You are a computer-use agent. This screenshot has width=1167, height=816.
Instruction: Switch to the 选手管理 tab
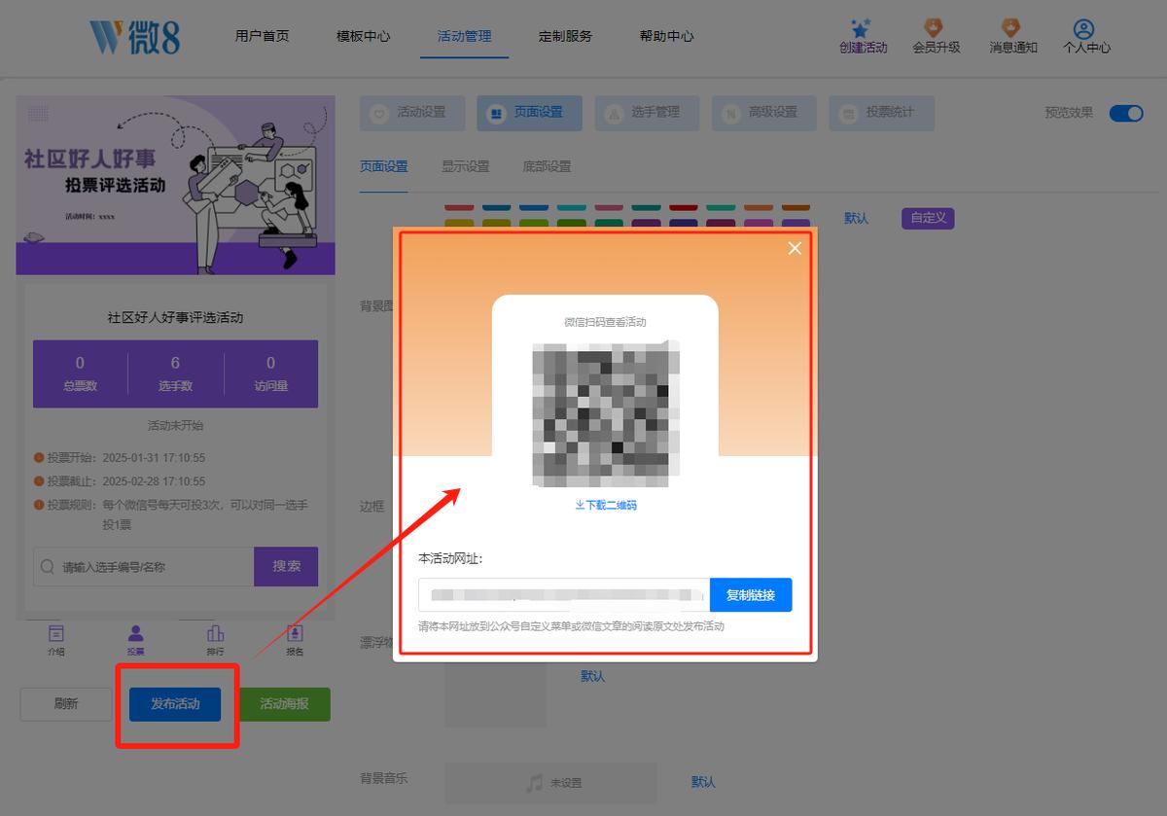click(x=647, y=113)
